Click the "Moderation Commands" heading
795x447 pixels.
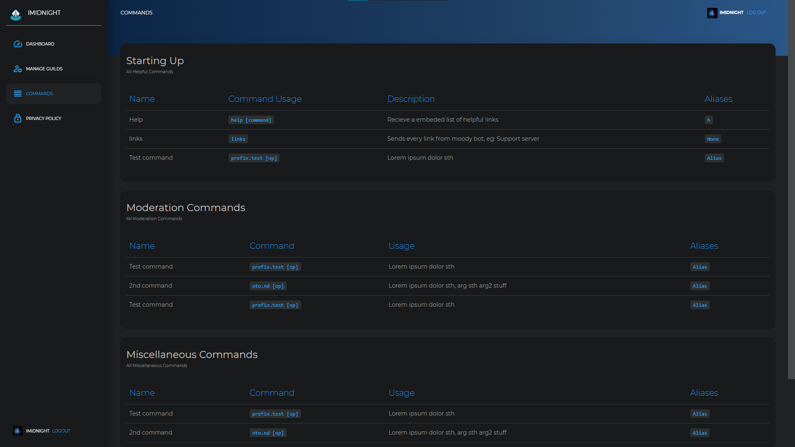(x=185, y=208)
